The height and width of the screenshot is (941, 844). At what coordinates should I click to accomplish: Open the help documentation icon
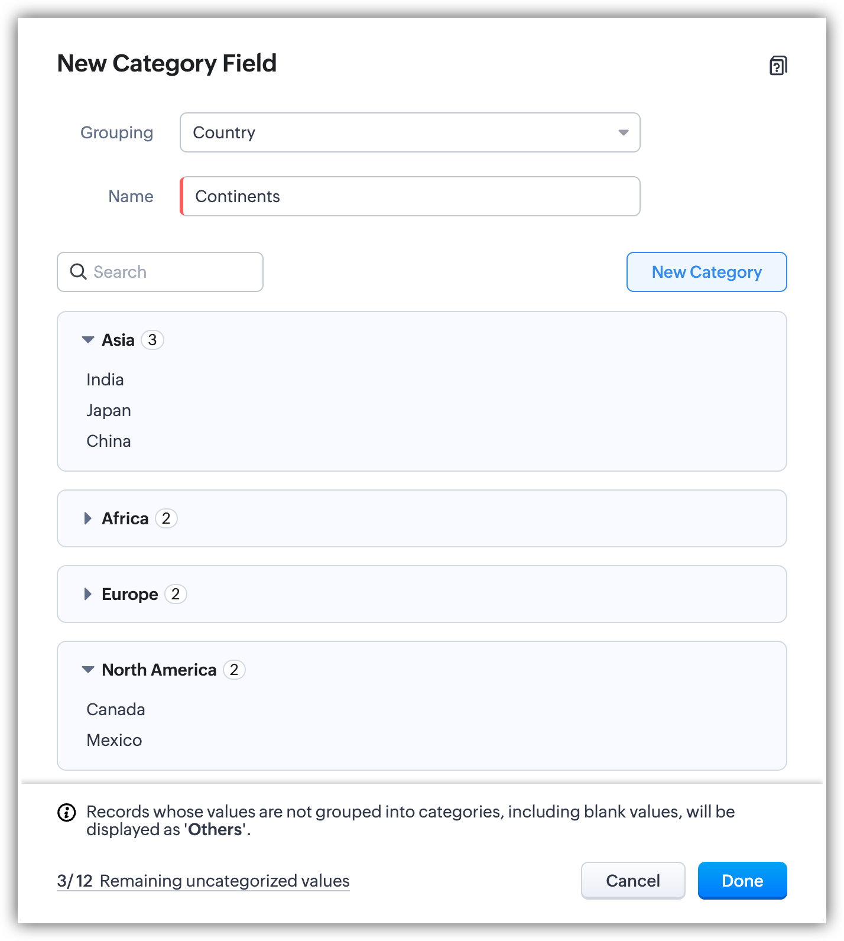[x=778, y=65]
